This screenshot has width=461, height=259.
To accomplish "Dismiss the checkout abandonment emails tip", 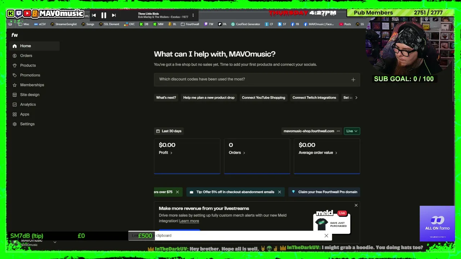I will 279,192.
